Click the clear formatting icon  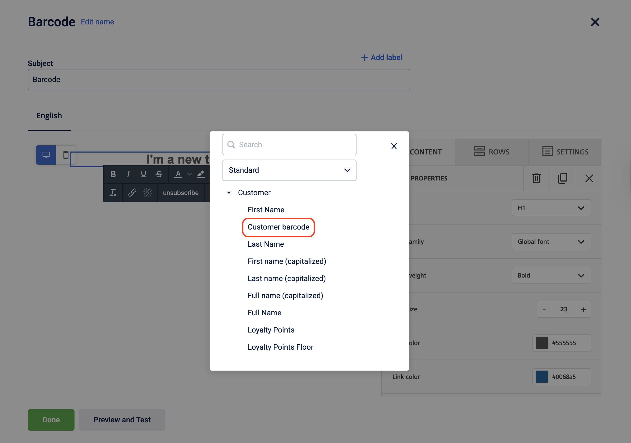click(113, 193)
